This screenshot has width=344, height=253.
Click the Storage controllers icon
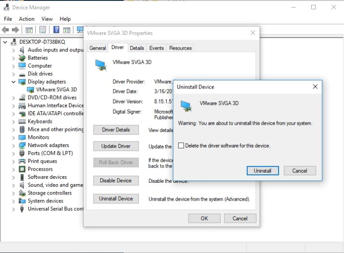22,193
